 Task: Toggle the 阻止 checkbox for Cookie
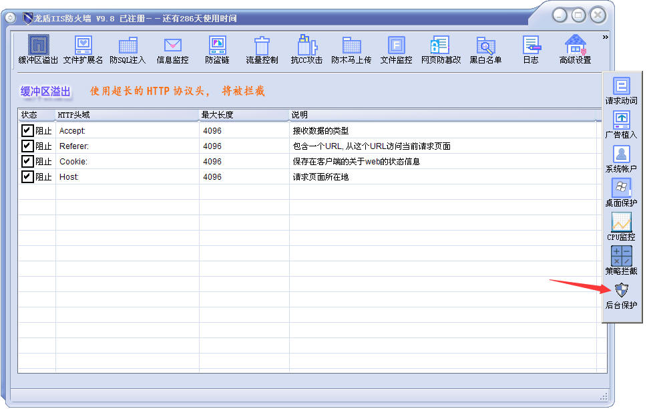coord(27,161)
